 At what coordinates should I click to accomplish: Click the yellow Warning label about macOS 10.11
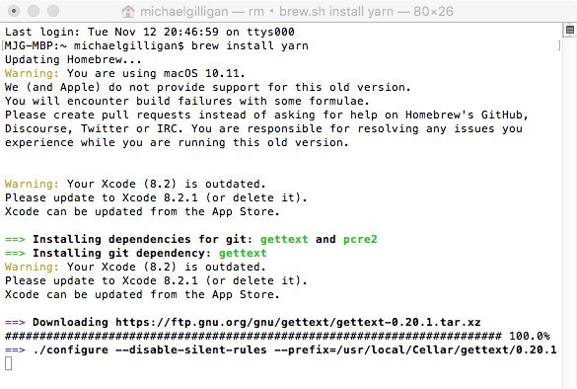32,73
